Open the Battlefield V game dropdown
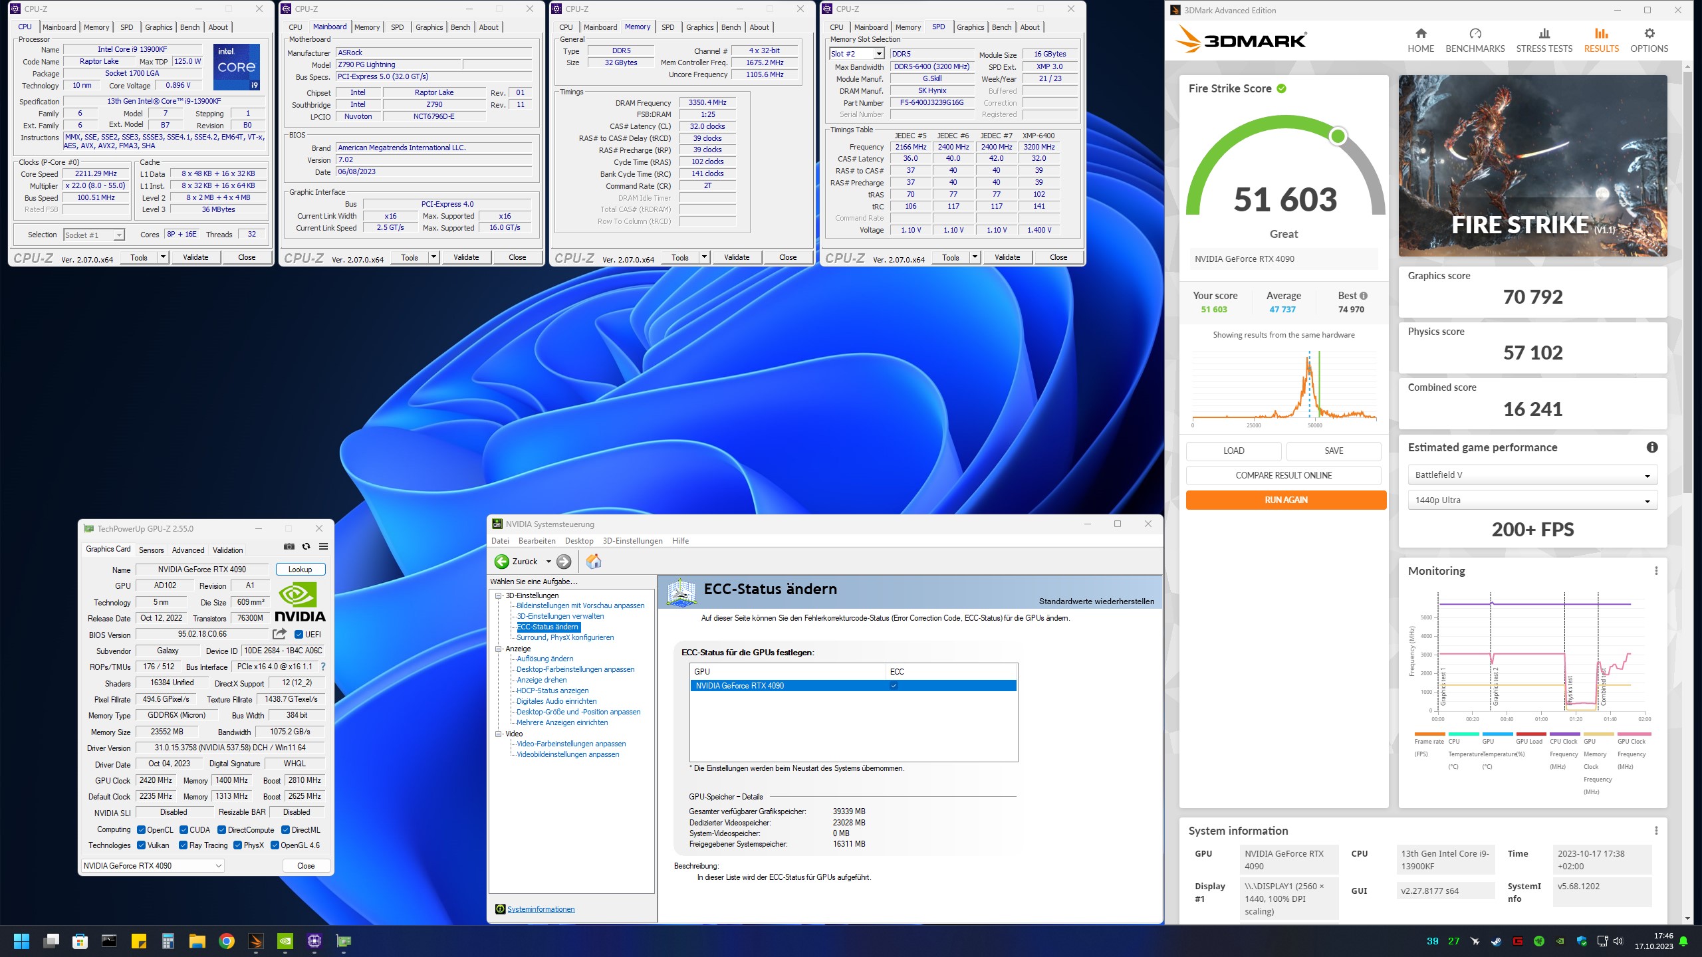This screenshot has height=957, width=1702. 1532,475
